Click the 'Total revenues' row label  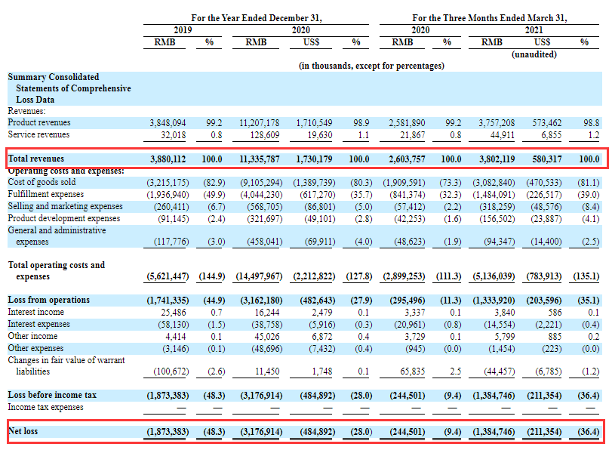36,159
